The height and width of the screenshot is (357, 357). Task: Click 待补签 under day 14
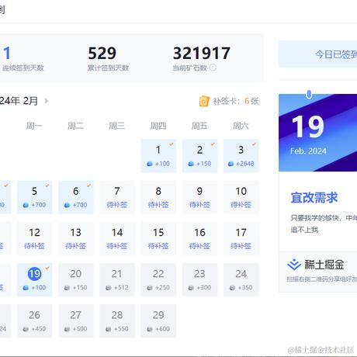(117, 246)
